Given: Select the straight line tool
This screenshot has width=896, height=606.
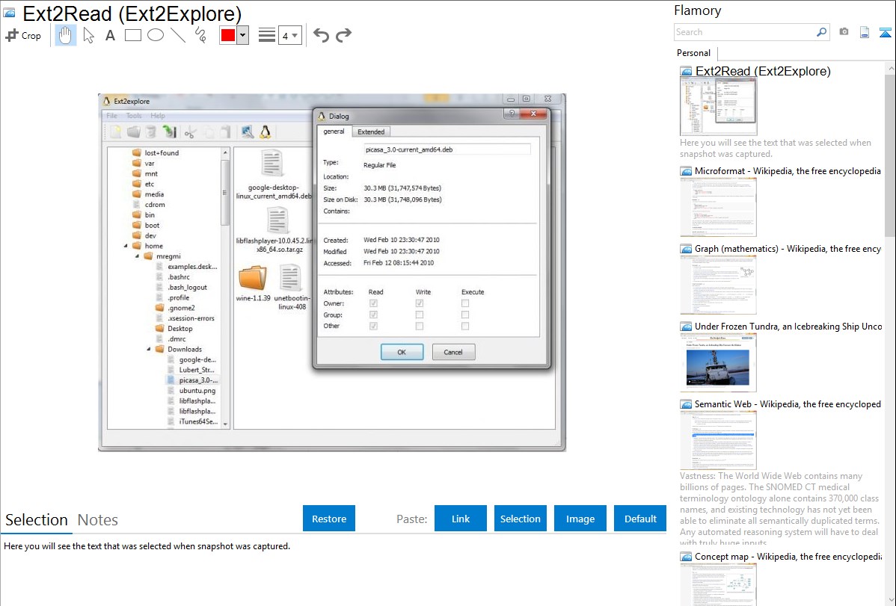Looking at the screenshot, I should [x=177, y=35].
